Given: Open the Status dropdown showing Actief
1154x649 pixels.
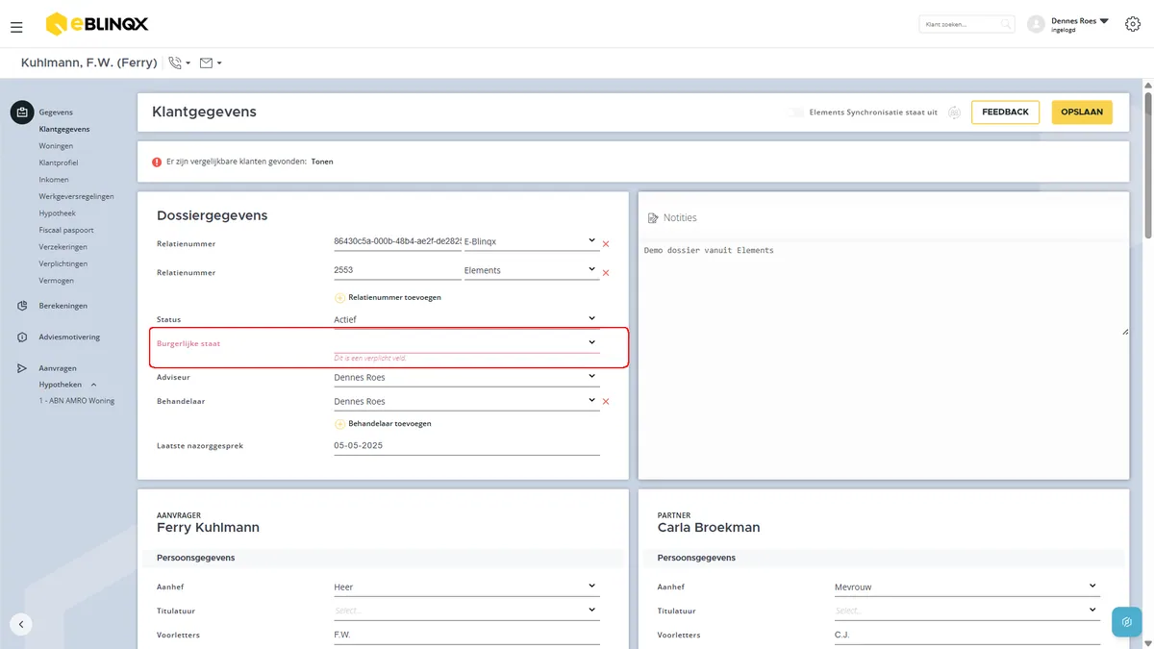Looking at the screenshot, I should coord(466,319).
